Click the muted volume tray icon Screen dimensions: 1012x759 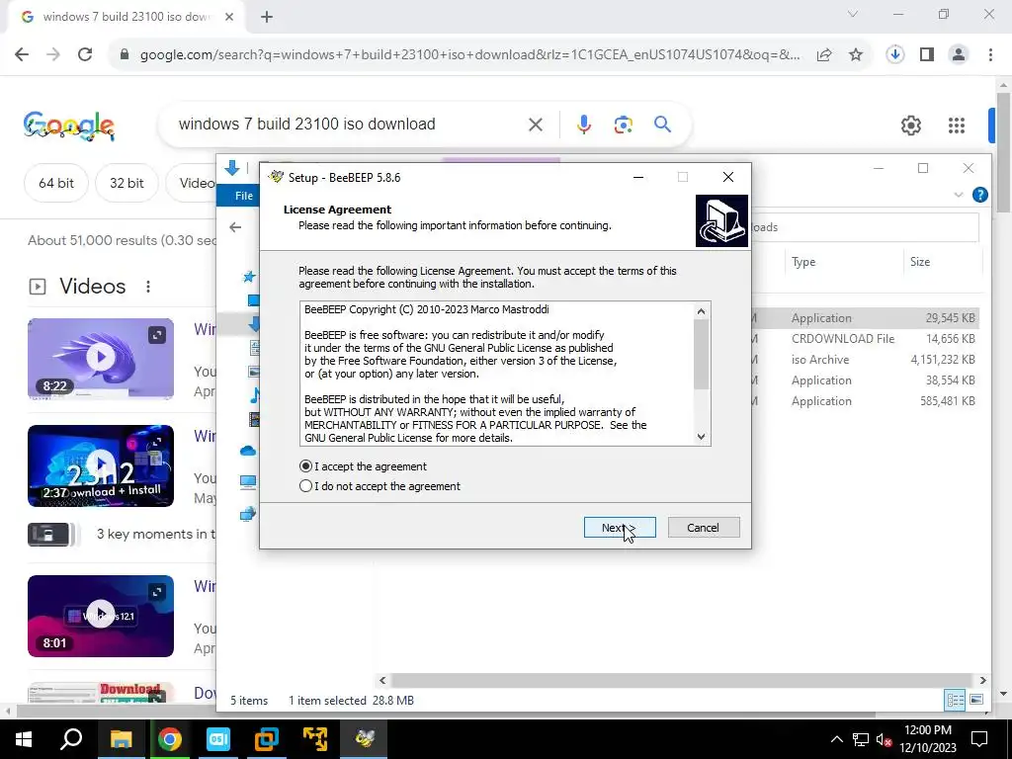click(x=884, y=739)
